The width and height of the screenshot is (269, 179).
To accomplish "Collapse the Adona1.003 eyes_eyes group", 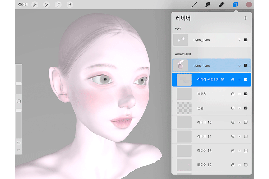I will 239,66.
